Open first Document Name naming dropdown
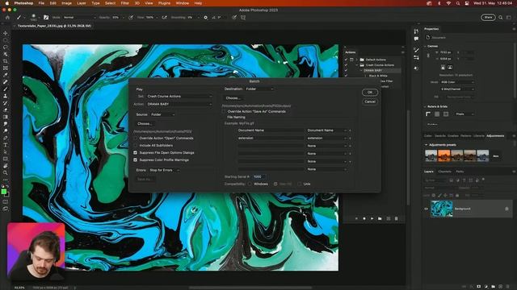The width and height of the screenshot is (517, 290). (x=327, y=130)
